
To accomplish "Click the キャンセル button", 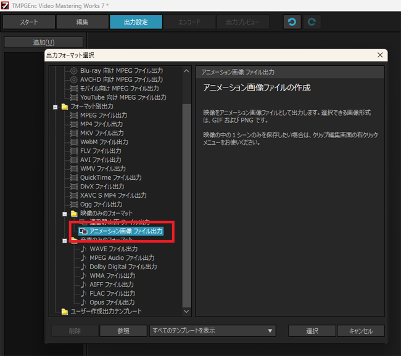I will (x=361, y=331).
